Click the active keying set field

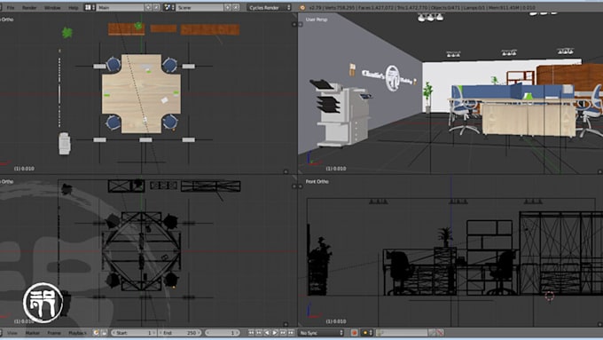(402, 333)
